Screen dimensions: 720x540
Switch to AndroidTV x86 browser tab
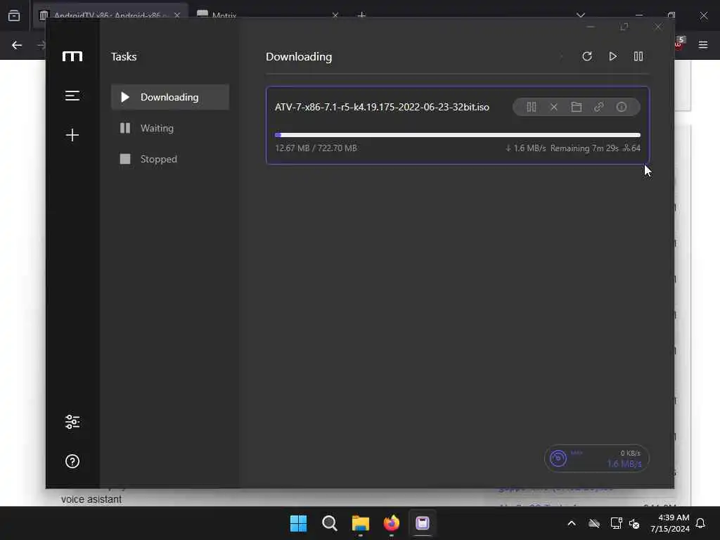110,15
